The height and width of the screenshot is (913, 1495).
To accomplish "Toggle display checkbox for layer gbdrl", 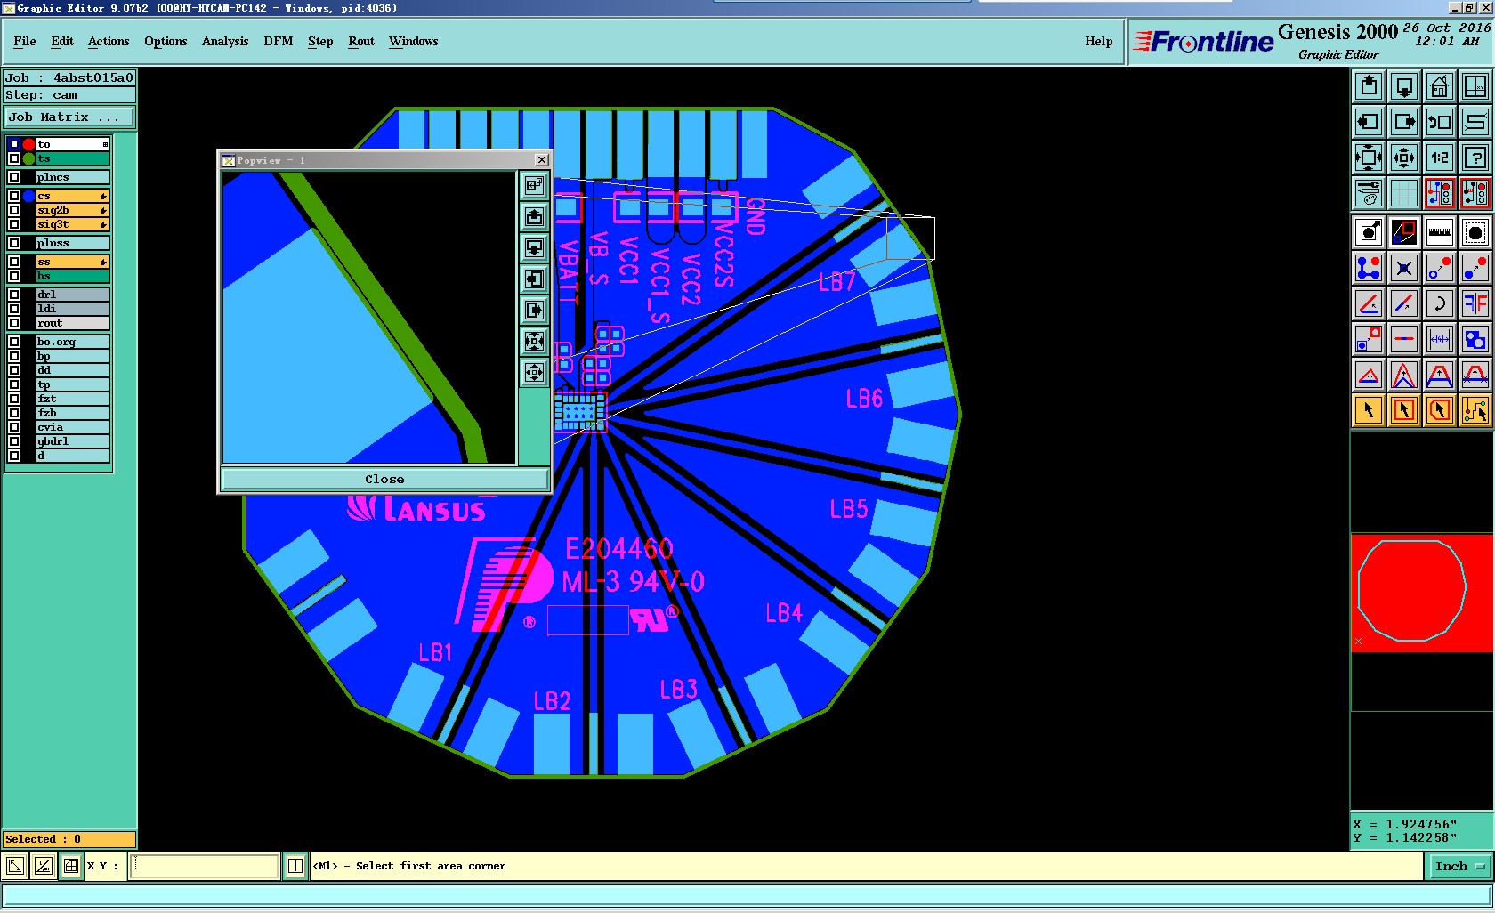I will pyautogui.click(x=13, y=441).
